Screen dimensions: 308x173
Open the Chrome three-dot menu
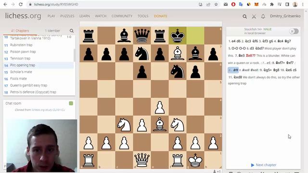pyautogui.click(x=303, y=4)
